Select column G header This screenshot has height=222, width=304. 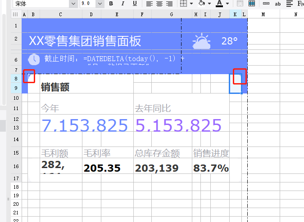(172, 14)
